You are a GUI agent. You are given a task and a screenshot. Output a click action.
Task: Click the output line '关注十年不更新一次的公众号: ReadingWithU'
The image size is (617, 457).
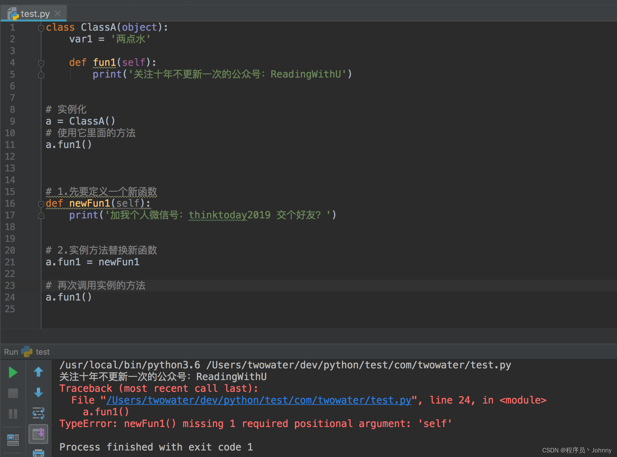[163, 377]
